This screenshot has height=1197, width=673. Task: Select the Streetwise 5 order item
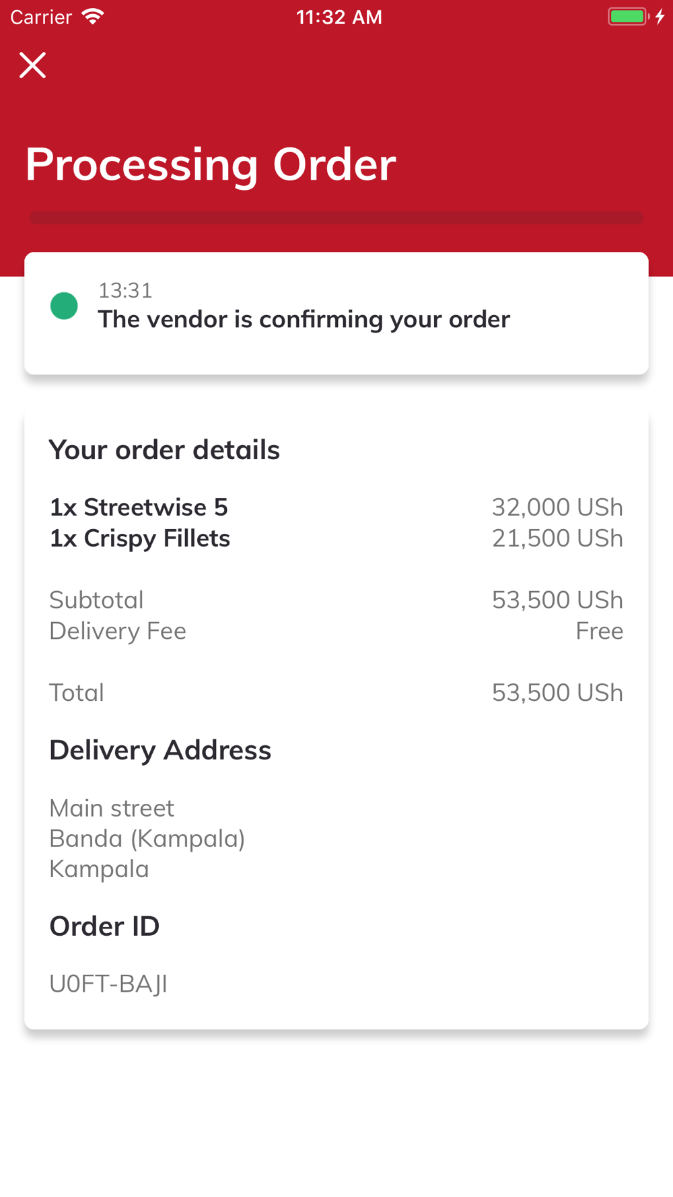[x=139, y=507]
